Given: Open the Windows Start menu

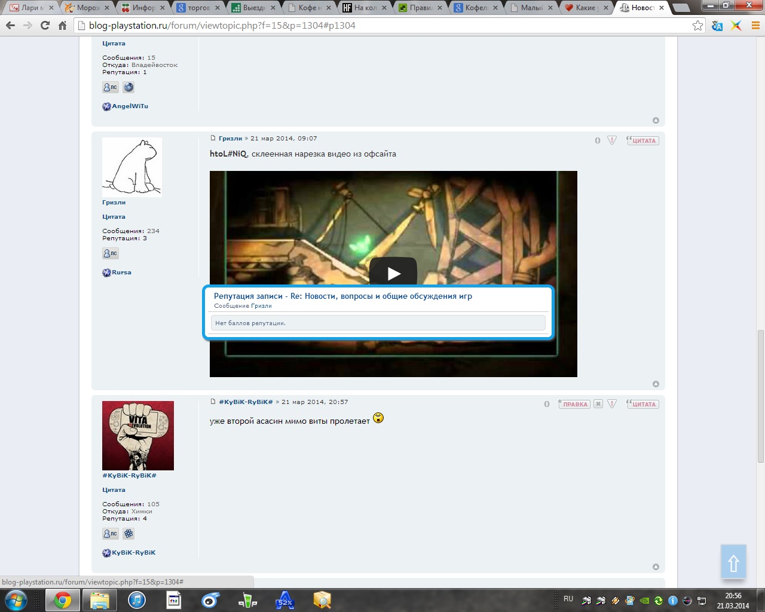Looking at the screenshot, I should pyautogui.click(x=16, y=600).
